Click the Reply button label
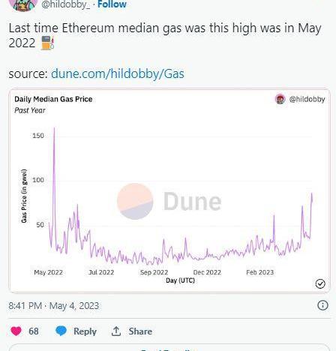This screenshot has height=351, width=336. tap(85, 331)
